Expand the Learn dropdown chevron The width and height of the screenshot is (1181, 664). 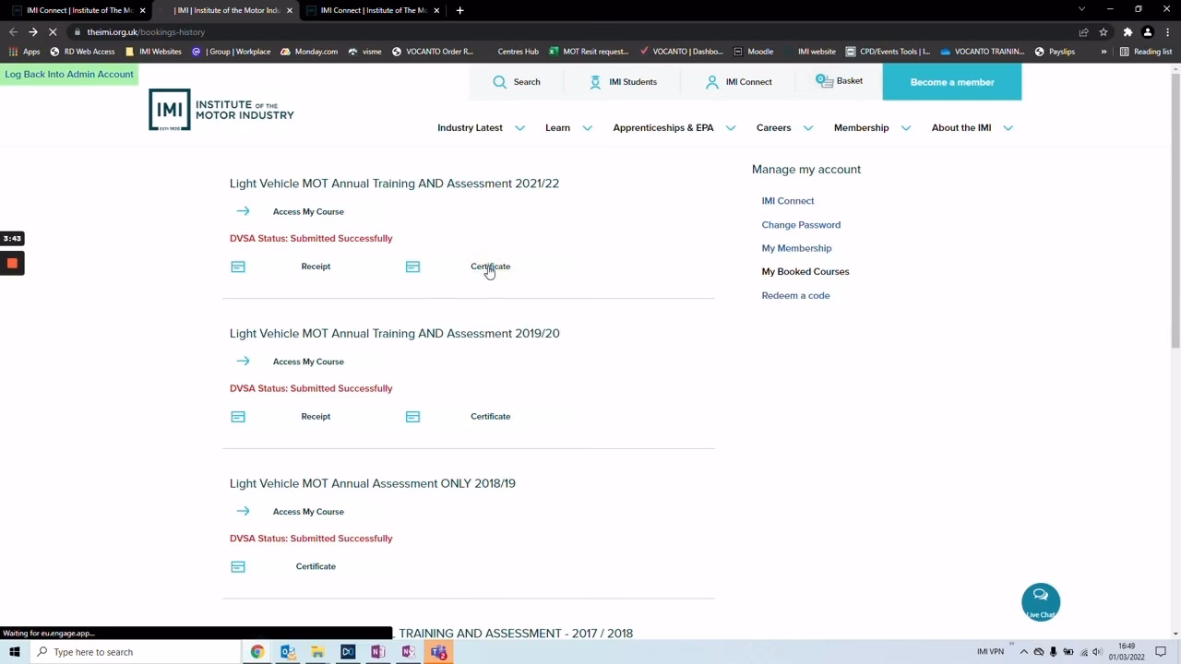pos(586,127)
